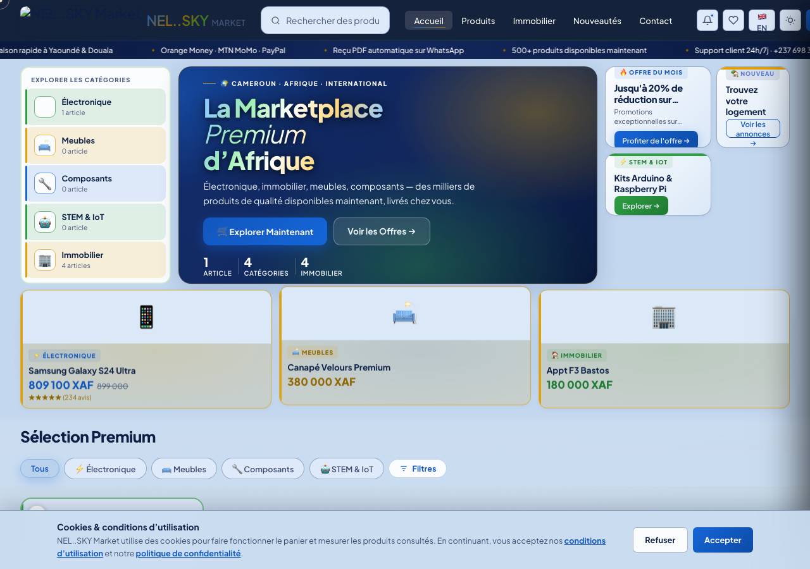Image resolution: width=810 pixels, height=569 pixels.
Task: Click the 180 000 XAF price
Action: 580,385
